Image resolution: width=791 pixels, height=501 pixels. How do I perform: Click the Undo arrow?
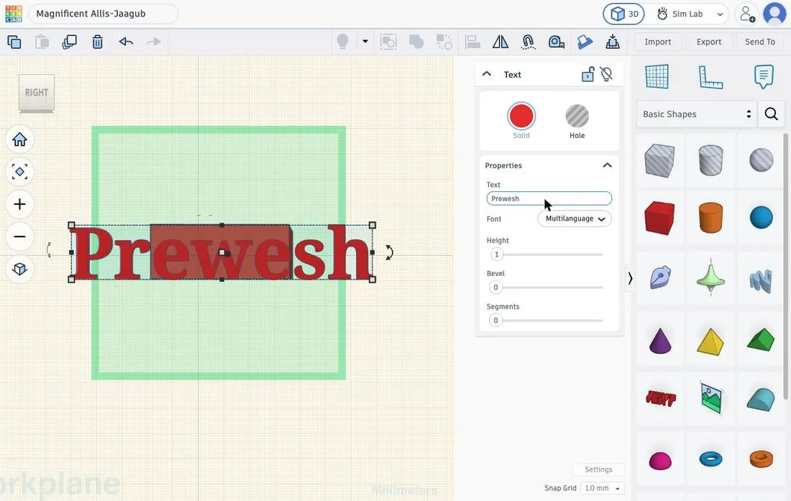(x=126, y=42)
